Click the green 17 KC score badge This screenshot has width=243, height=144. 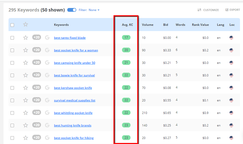click(x=126, y=38)
